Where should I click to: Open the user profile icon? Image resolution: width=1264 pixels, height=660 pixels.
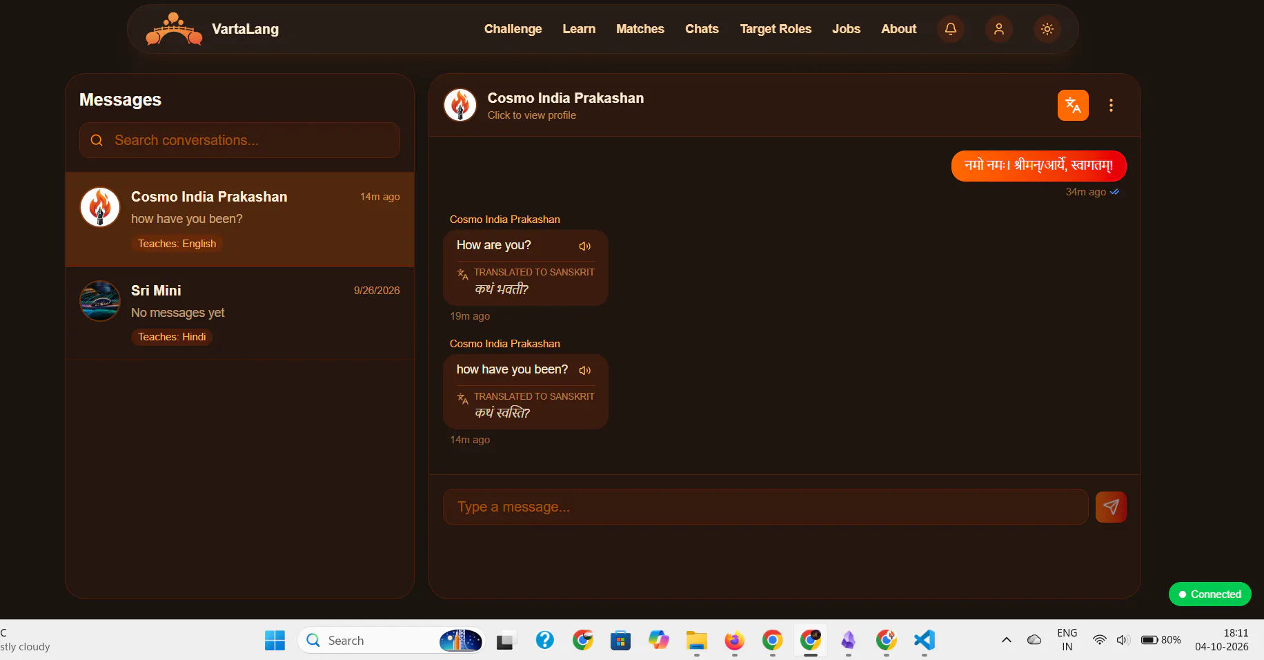tap(998, 29)
